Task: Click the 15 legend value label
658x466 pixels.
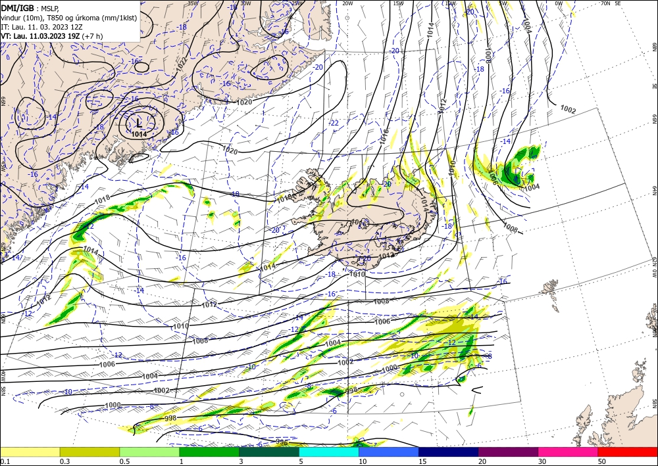Action: pyautogui.click(x=422, y=461)
